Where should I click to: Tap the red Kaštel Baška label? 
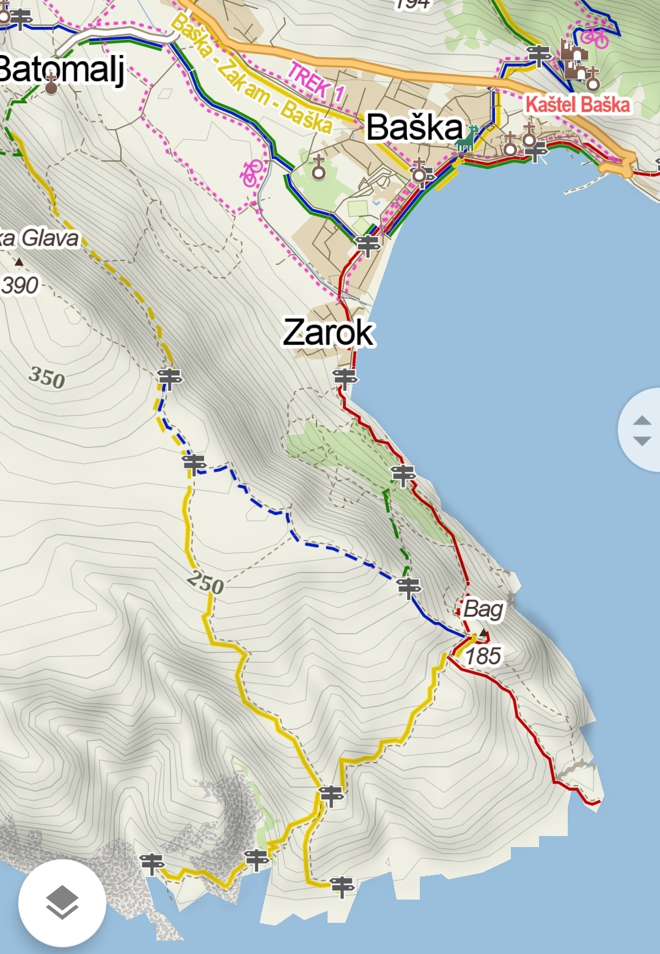click(577, 105)
